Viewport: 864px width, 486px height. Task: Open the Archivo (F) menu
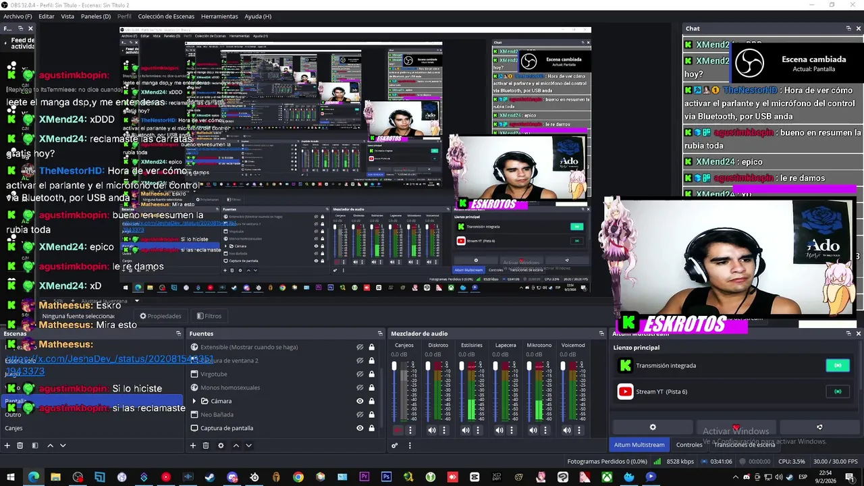(18, 16)
